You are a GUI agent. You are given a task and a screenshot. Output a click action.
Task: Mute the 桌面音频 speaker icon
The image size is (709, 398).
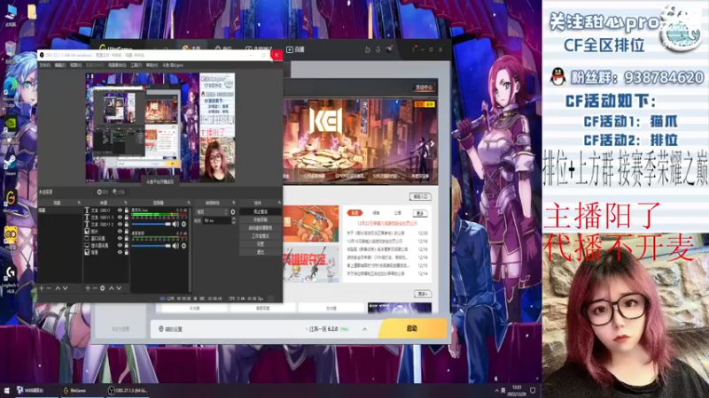pos(175,246)
